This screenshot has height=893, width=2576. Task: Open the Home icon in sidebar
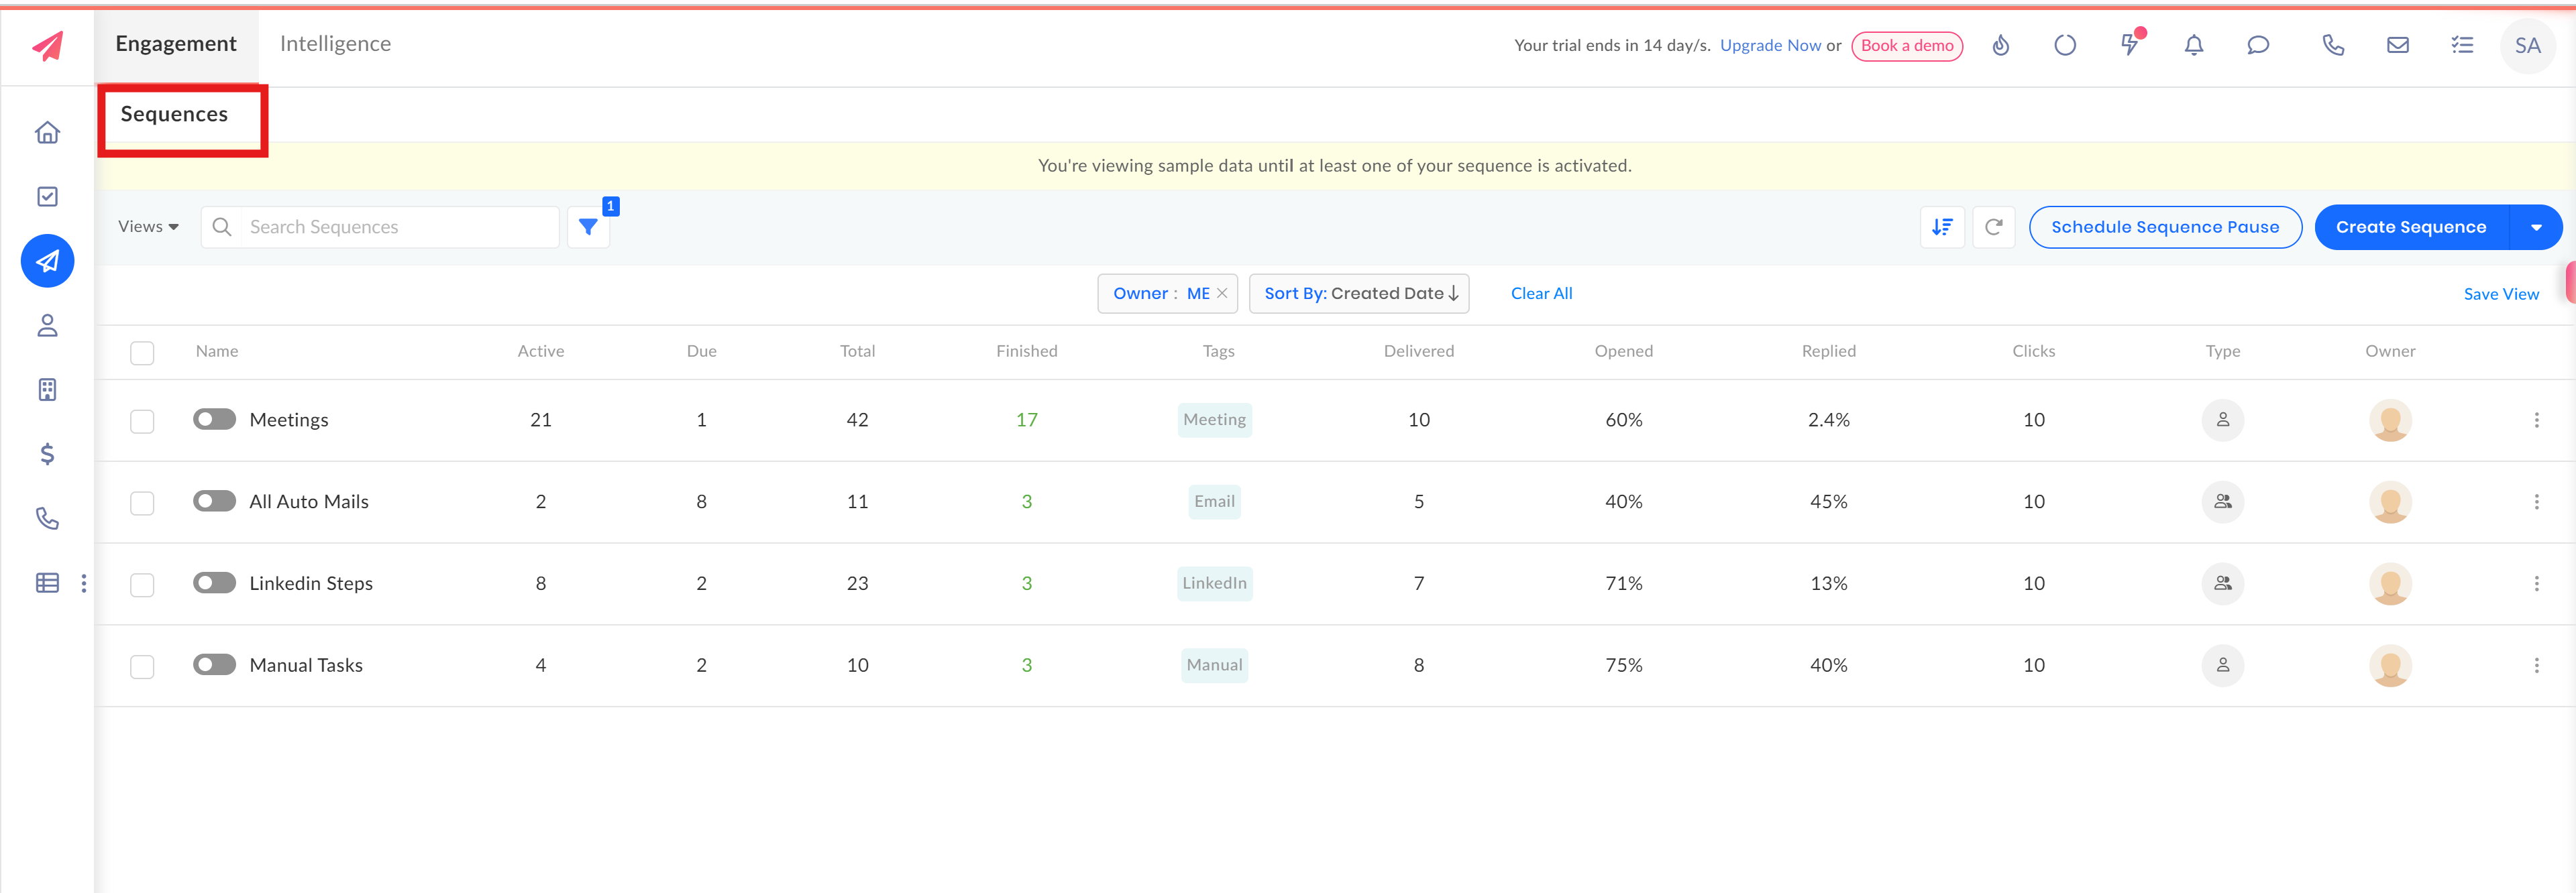pos(47,133)
